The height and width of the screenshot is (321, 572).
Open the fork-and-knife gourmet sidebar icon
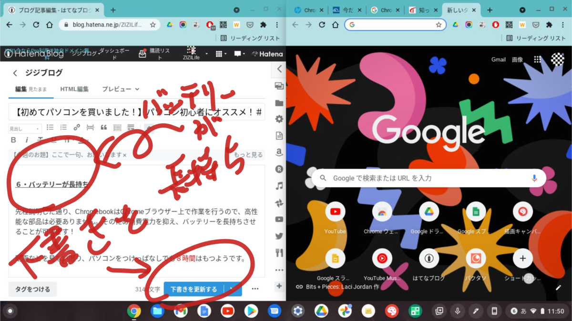[x=279, y=253]
